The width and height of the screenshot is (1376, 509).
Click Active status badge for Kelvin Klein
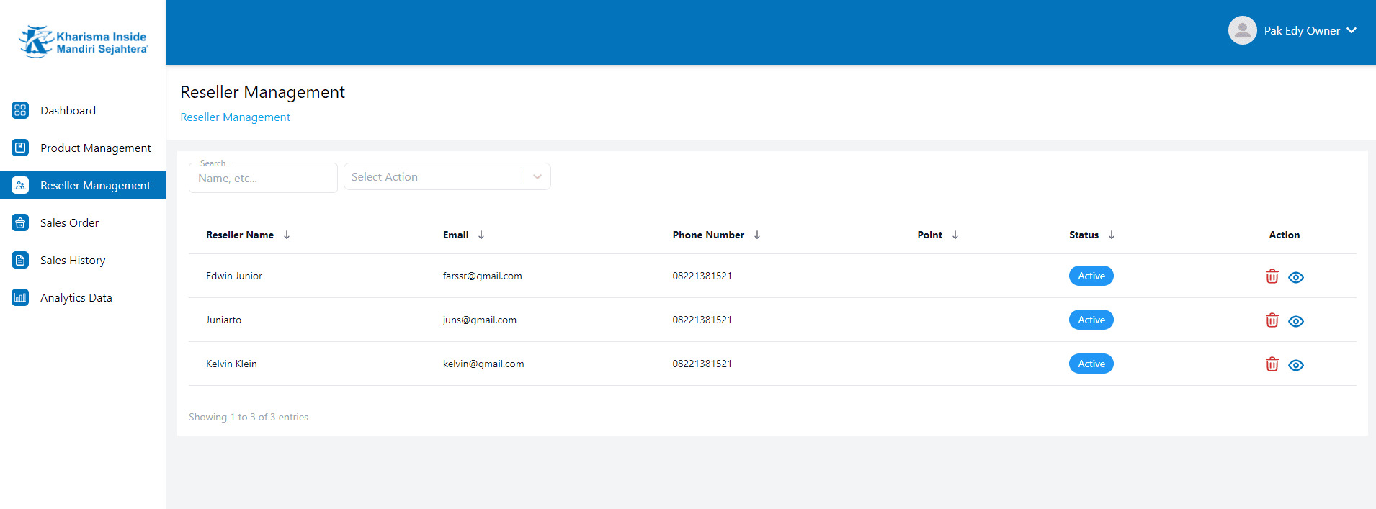[x=1091, y=364]
